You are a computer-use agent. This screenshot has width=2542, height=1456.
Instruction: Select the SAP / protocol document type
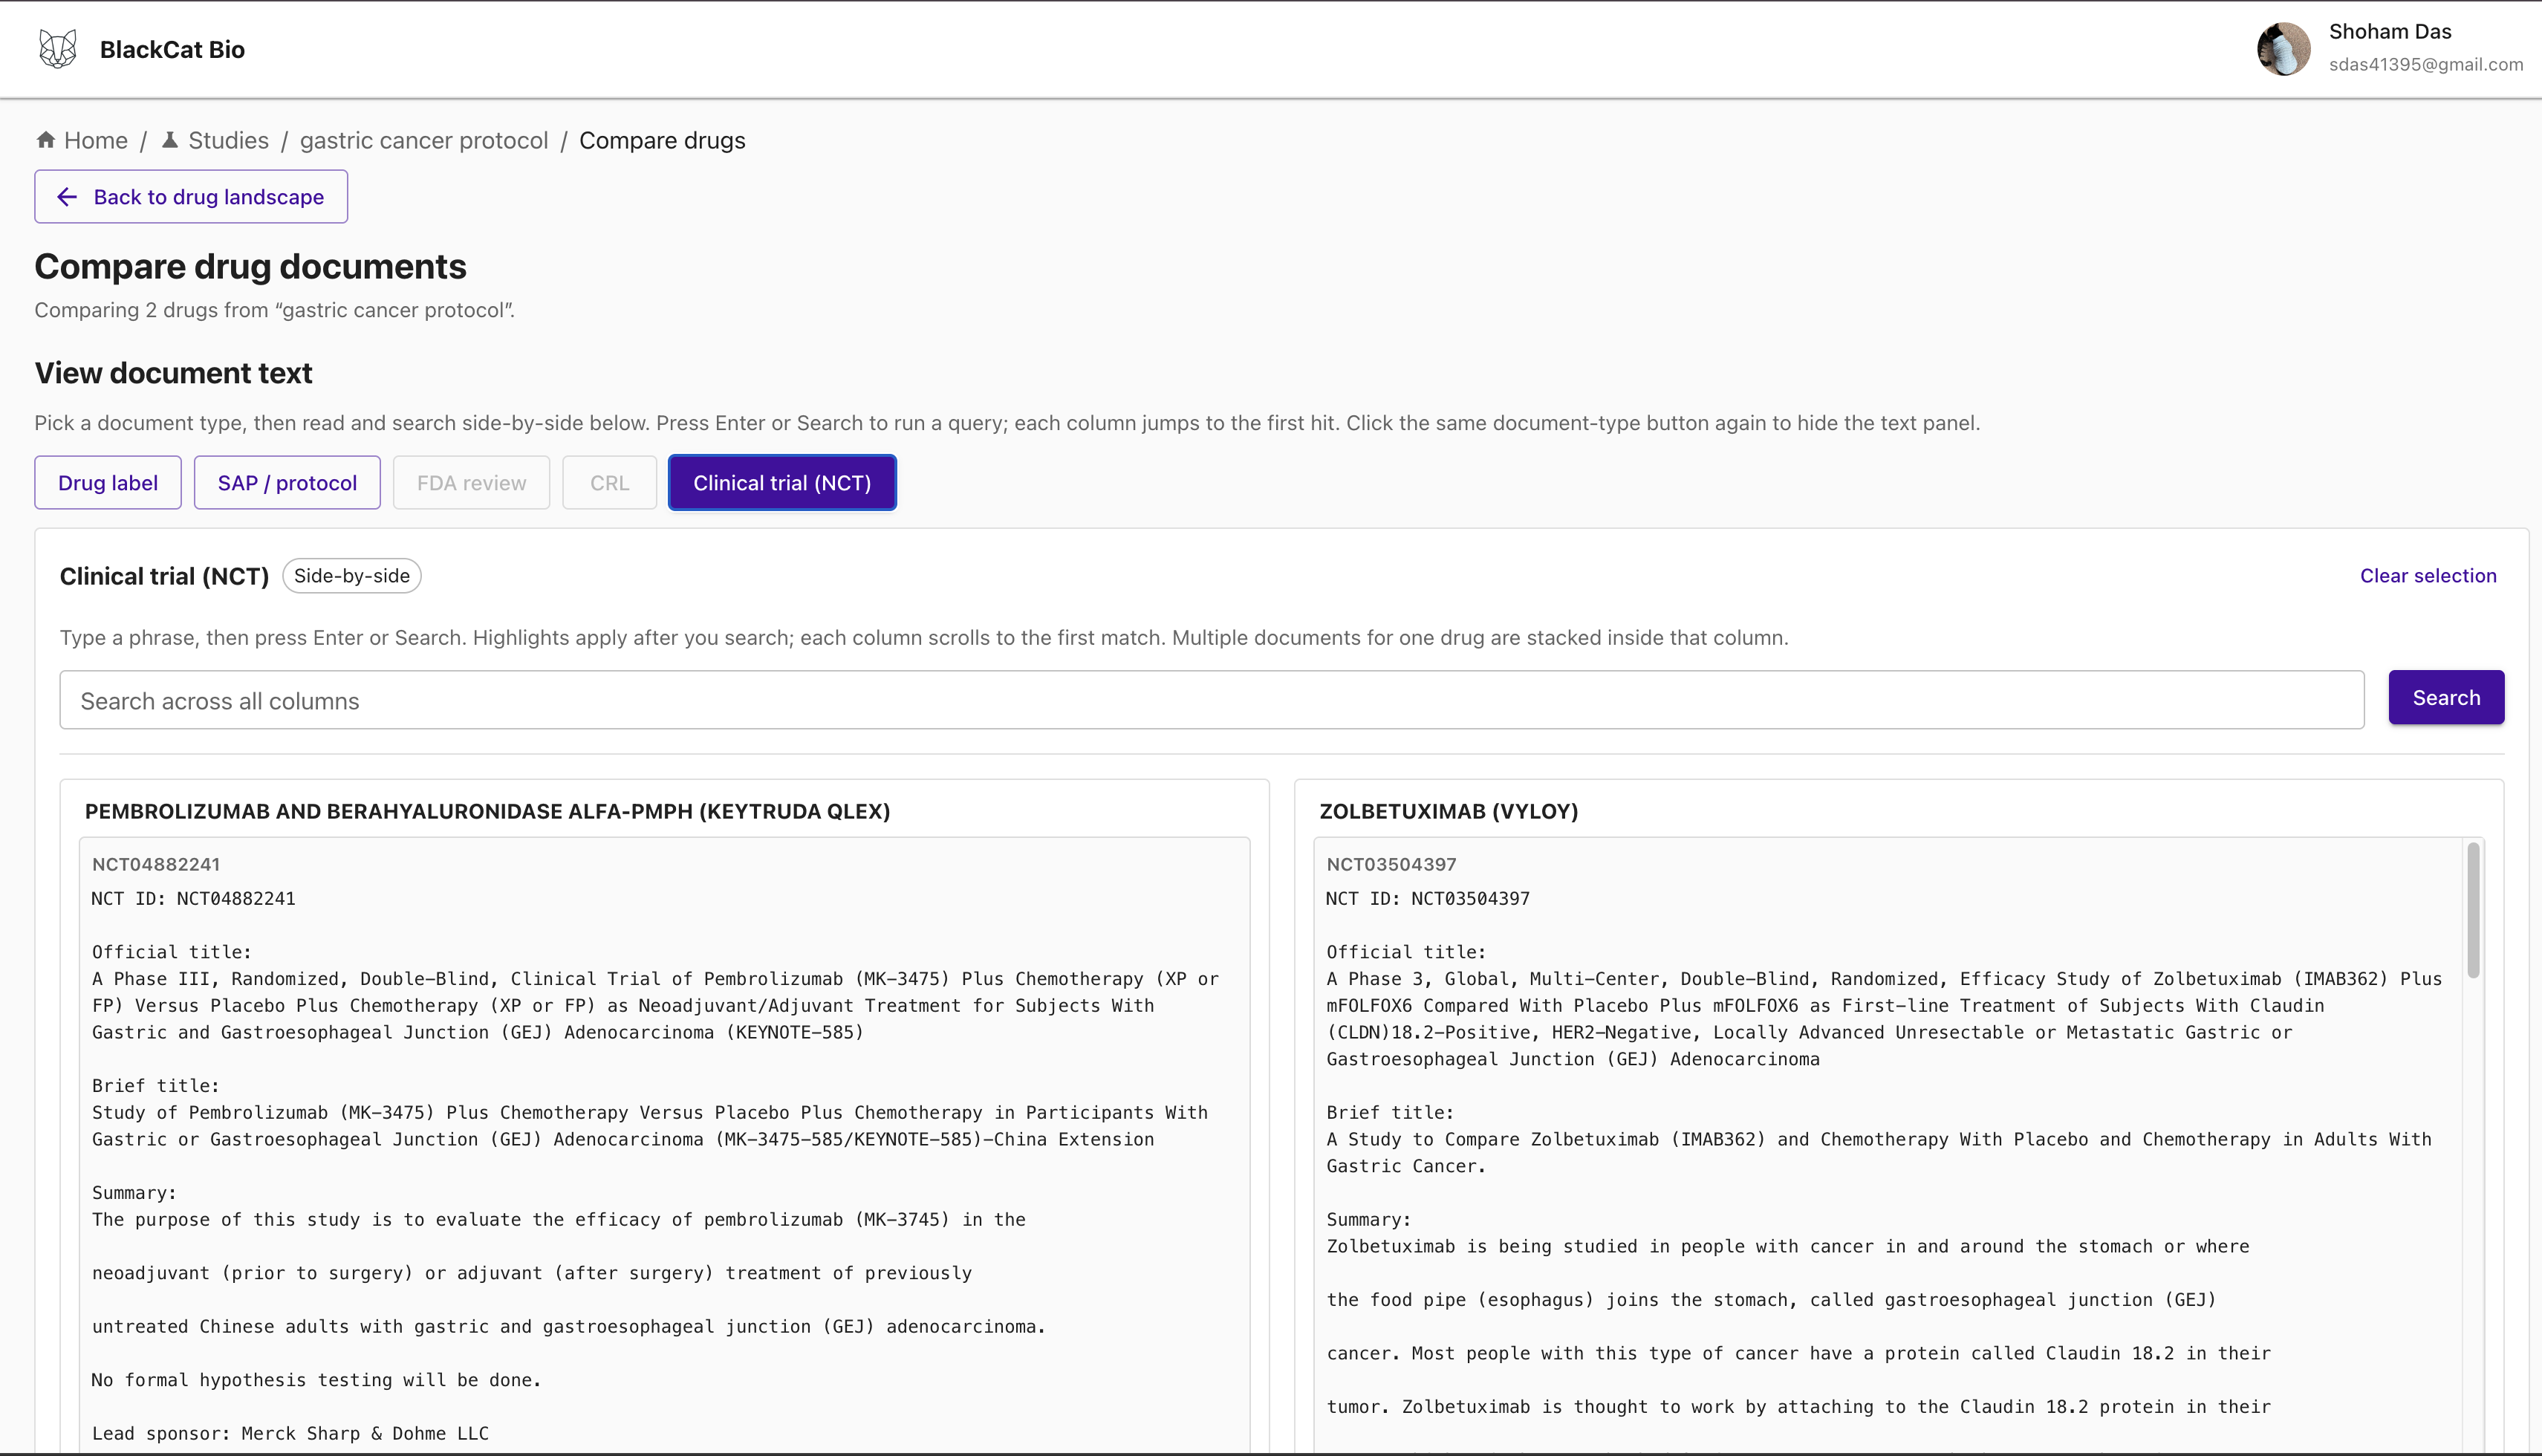pyautogui.click(x=287, y=483)
